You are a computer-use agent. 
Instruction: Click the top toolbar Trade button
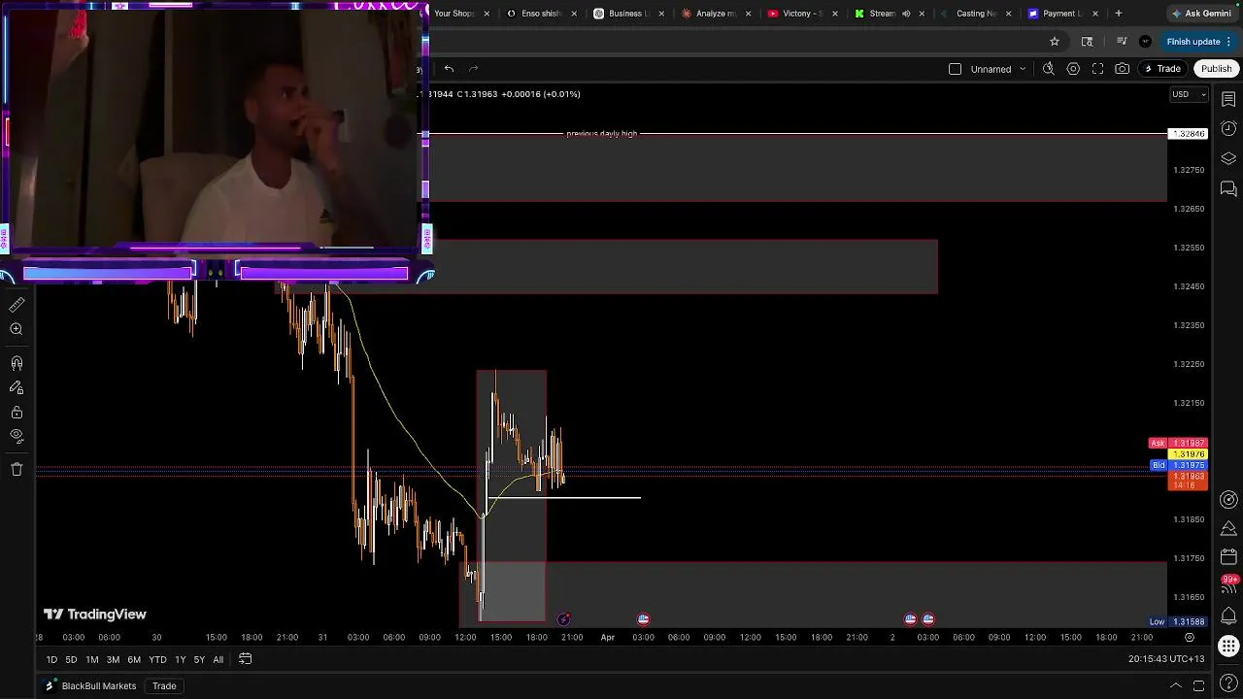[1162, 69]
